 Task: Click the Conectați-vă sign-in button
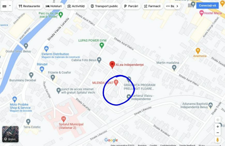point(207,6)
